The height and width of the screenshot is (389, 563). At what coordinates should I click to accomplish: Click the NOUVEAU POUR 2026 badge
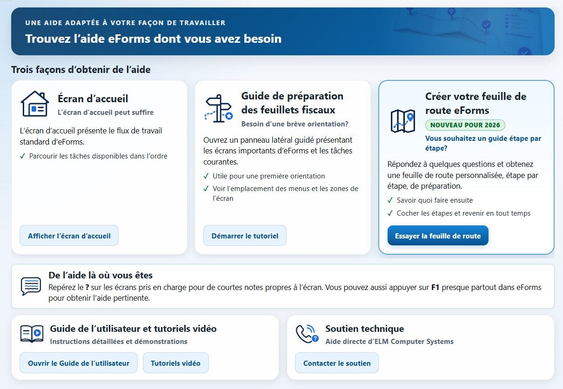[465, 125]
